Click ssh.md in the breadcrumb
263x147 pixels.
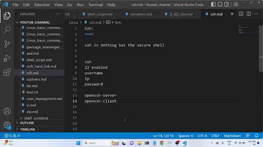[x=95, y=22]
